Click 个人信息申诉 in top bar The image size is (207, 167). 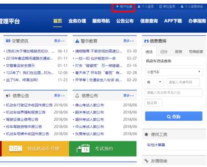coord(192,6)
